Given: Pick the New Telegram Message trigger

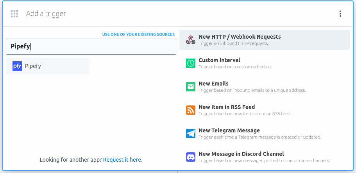Looking at the screenshot, I should [x=265, y=134].
